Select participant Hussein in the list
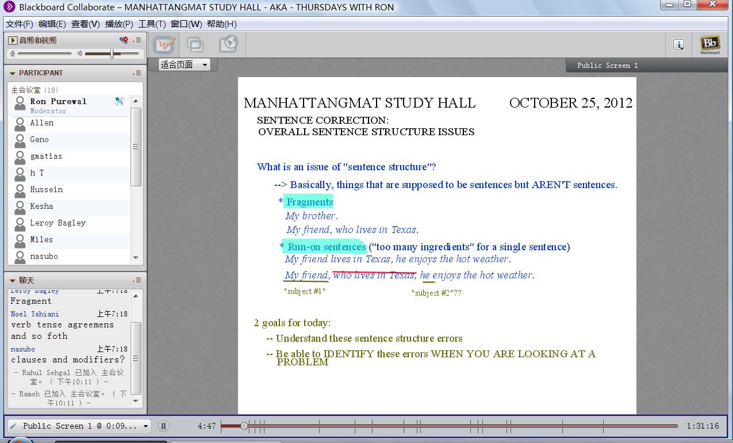The width and height of the screenshot is (733, 443). [70, 190]
